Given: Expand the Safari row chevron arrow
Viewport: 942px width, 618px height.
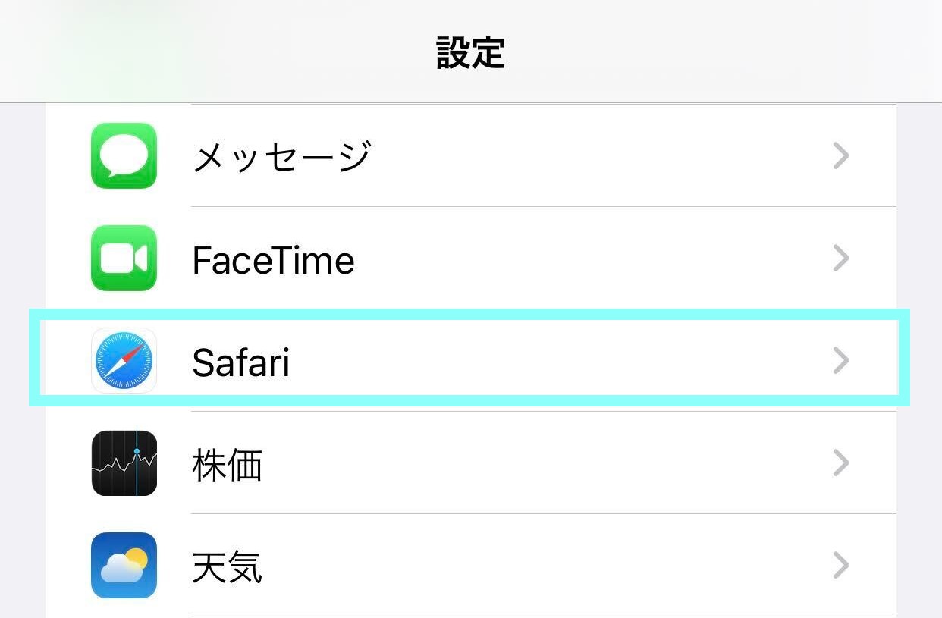Looking at the screenshot, I should tap(840, 361).
